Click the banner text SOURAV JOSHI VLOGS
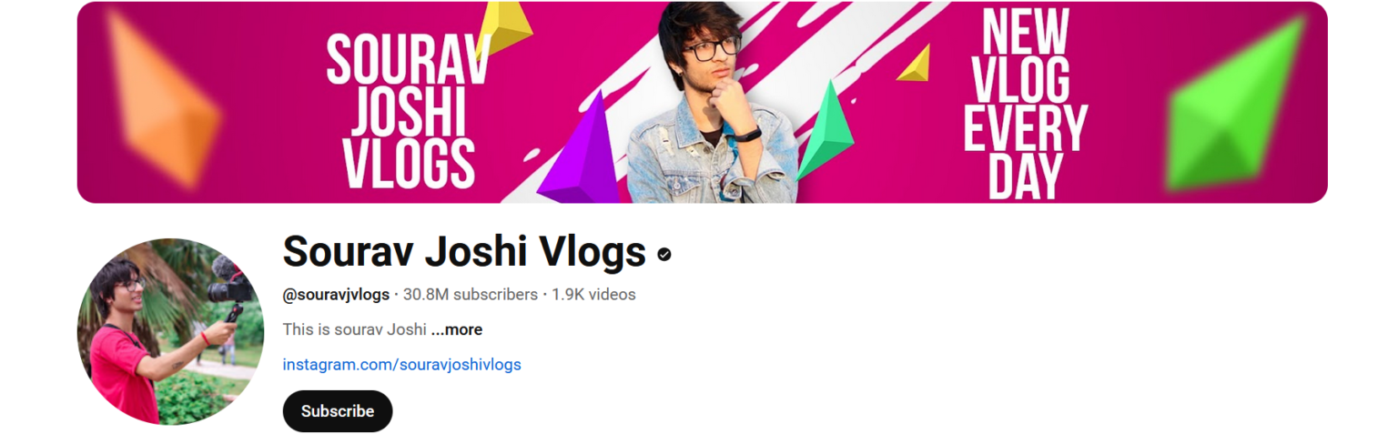 409,110
